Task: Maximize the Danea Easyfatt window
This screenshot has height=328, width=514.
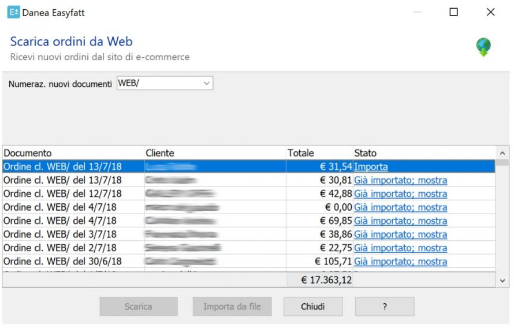Action: click(x=453, y=12)
